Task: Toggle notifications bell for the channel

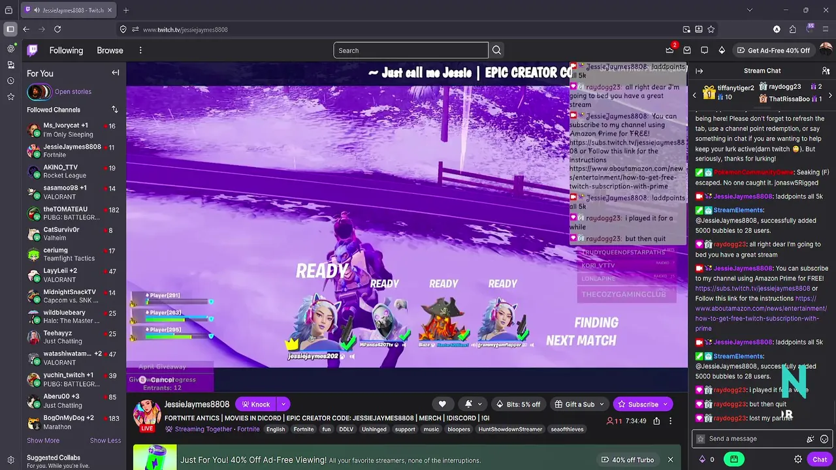Action: click(468, 404)
